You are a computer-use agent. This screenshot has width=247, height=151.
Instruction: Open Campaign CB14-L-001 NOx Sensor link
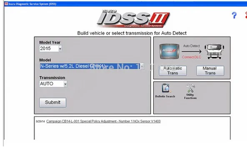[103, 121]
